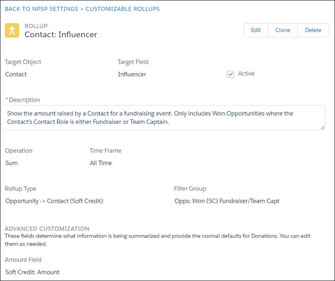Go back to NPSP Settings link
This screenshot has height=281, width=335.
pyautogui.click(x=41, y=9)
